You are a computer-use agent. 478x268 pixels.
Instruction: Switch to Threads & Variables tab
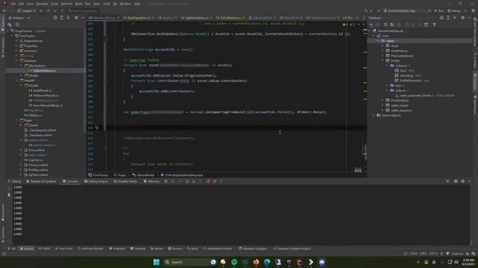pos(41,182)
